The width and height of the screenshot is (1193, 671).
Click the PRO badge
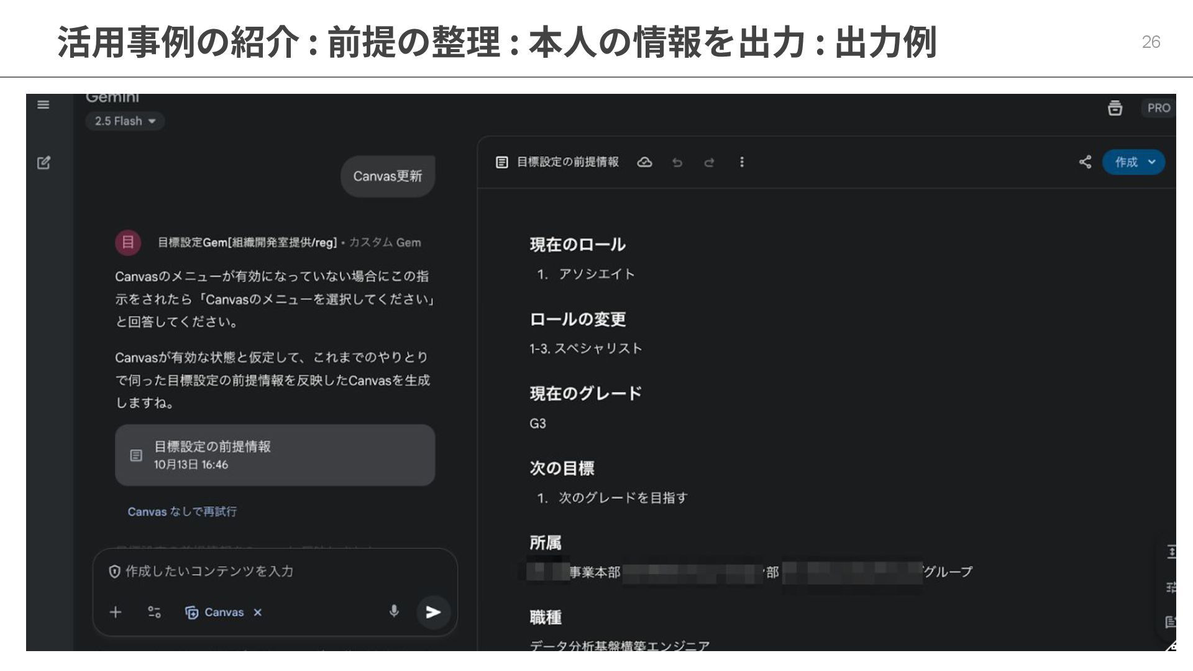click(x=1158, y=108)
